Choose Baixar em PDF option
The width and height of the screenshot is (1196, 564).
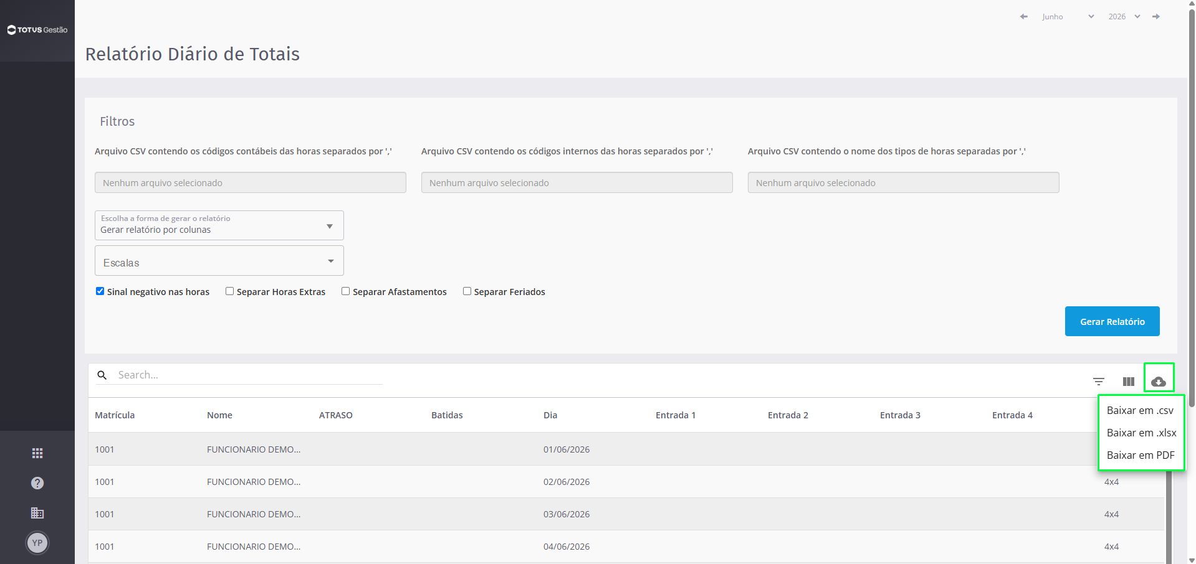tap(1141, 455)
